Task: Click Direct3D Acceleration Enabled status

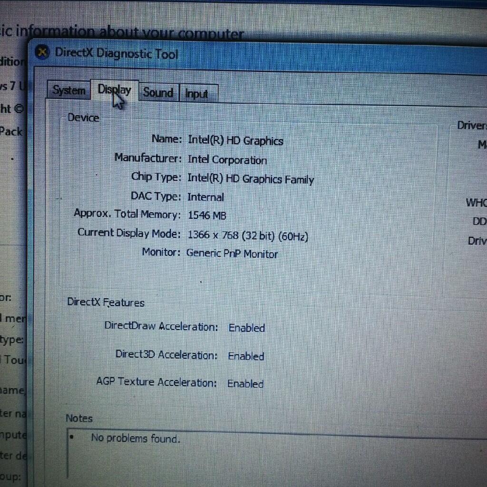Action: click(246, 356)
